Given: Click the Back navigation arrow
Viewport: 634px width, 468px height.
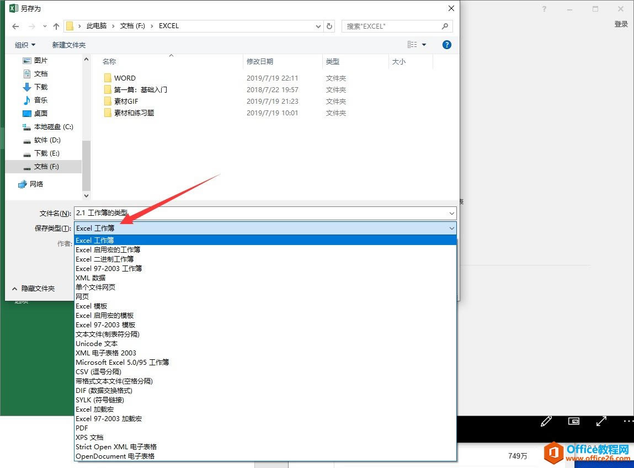Looking at the screenshot, I should coord(15,25).
